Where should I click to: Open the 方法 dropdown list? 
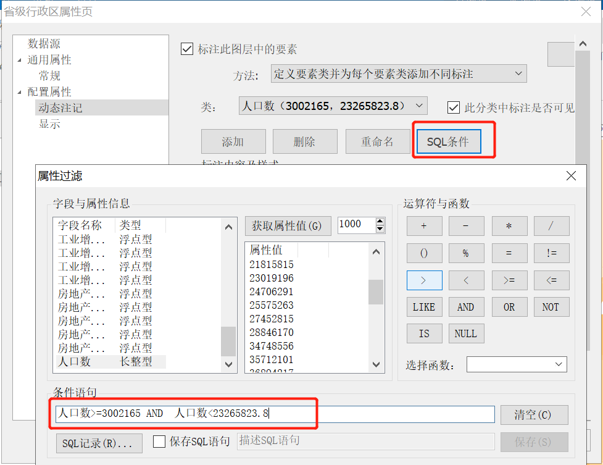click(398, 74)
